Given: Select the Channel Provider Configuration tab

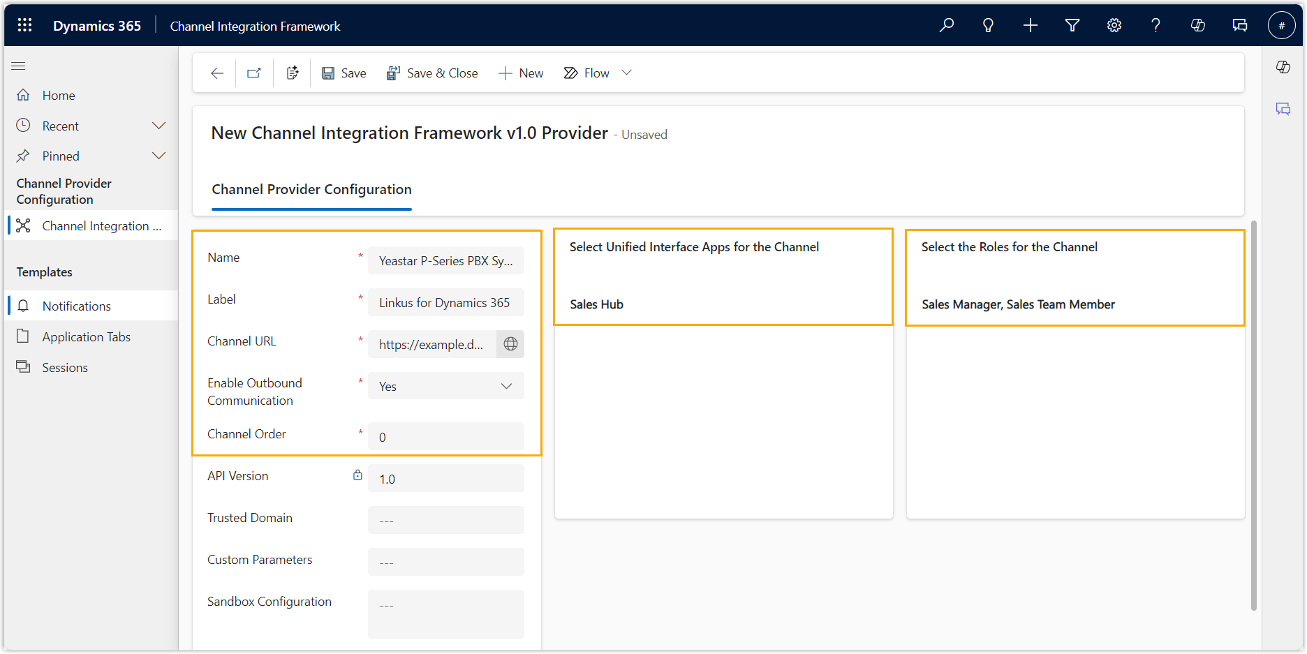Looking at the screenshot, I should [311, 190].
